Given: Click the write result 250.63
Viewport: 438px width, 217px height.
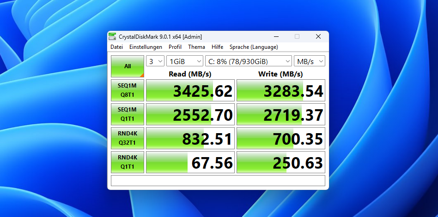Looking at the screenshot, I should point(281,162).
